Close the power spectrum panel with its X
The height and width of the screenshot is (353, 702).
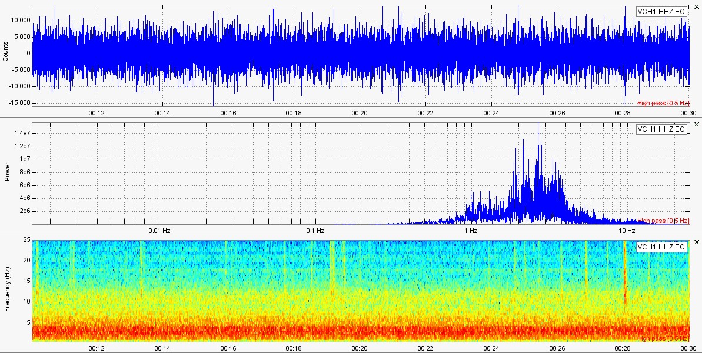(x=696, y=124)
